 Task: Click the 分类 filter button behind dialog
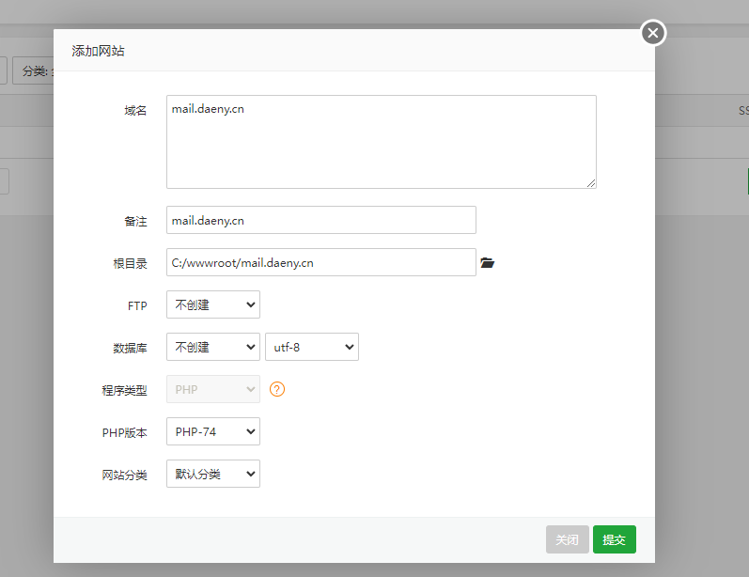33,70
